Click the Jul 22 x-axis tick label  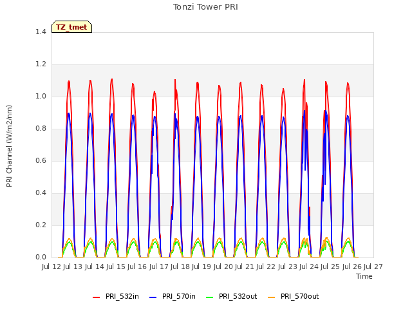(266, 267)
